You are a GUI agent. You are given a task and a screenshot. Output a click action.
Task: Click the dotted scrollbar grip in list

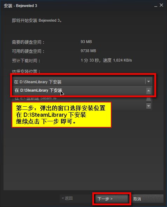pyautogui.click(x=149, y=99)
